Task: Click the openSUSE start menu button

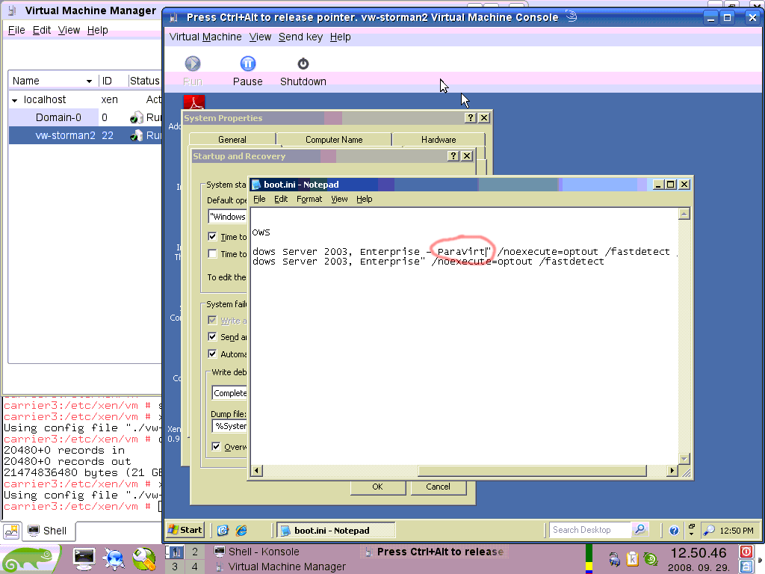Action: click(32, 558)
